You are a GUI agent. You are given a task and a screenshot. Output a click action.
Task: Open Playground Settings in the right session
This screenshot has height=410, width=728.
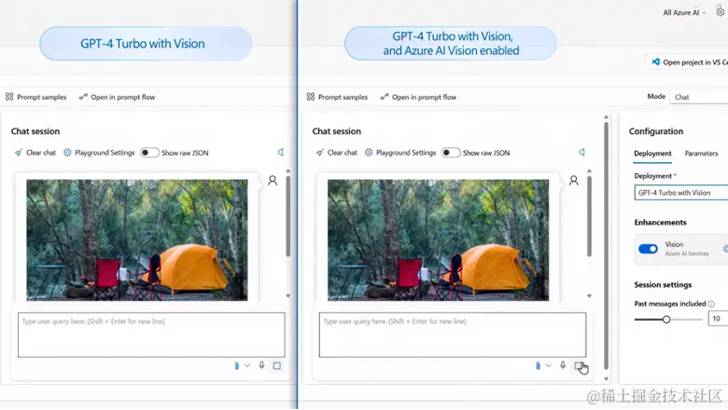coord(400,153)
